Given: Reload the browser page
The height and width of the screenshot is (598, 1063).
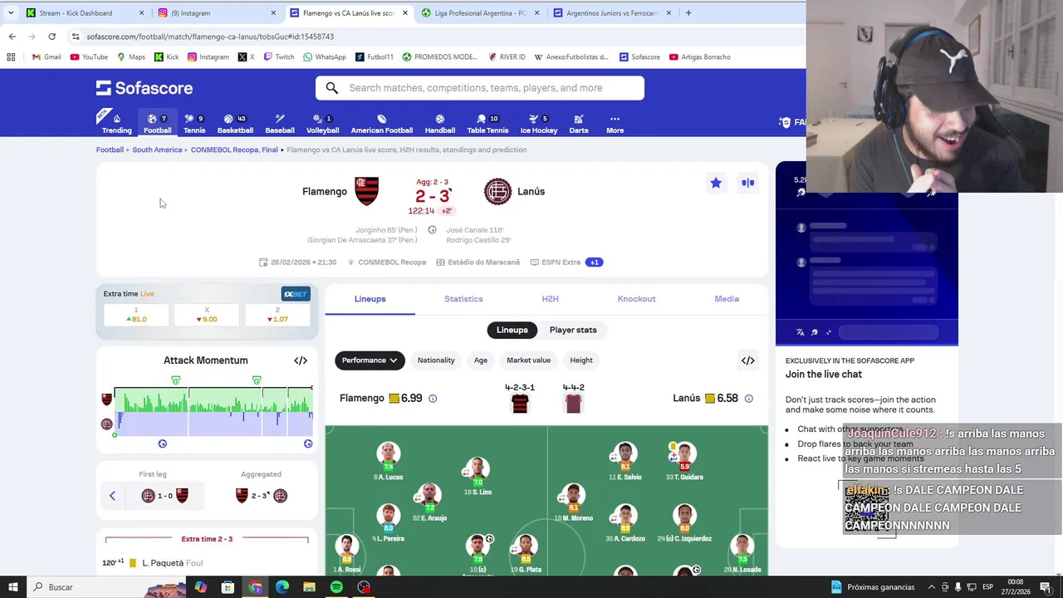Looking at the screenshot, I should (x=51, y=37).
